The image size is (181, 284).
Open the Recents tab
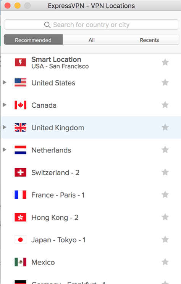tap(149, 40)
